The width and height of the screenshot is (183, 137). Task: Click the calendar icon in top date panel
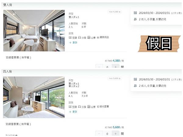pyautogui.click(x=135, y=13)
